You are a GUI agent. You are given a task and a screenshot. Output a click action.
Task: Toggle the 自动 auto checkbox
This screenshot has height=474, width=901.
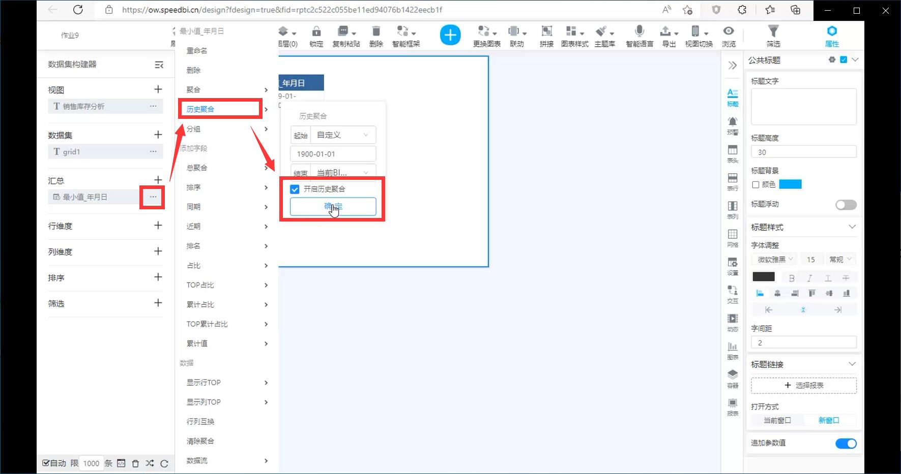coord(46,463)
